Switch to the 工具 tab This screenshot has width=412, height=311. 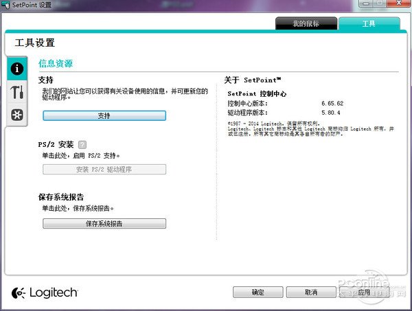pos(369,23)
